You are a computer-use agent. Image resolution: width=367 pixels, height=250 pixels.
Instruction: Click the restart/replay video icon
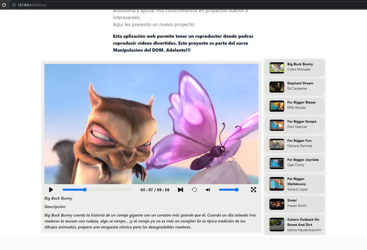[x=194, y=190]
